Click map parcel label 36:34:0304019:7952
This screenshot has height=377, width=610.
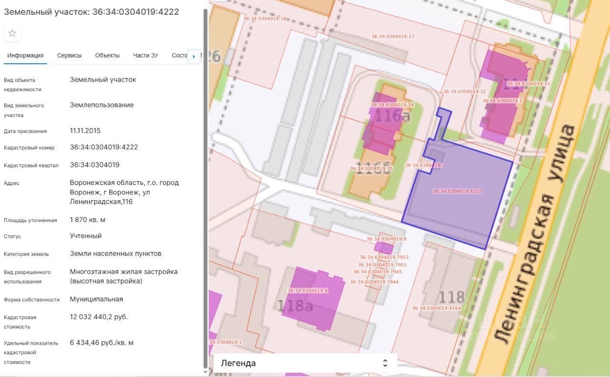[382, 265]
